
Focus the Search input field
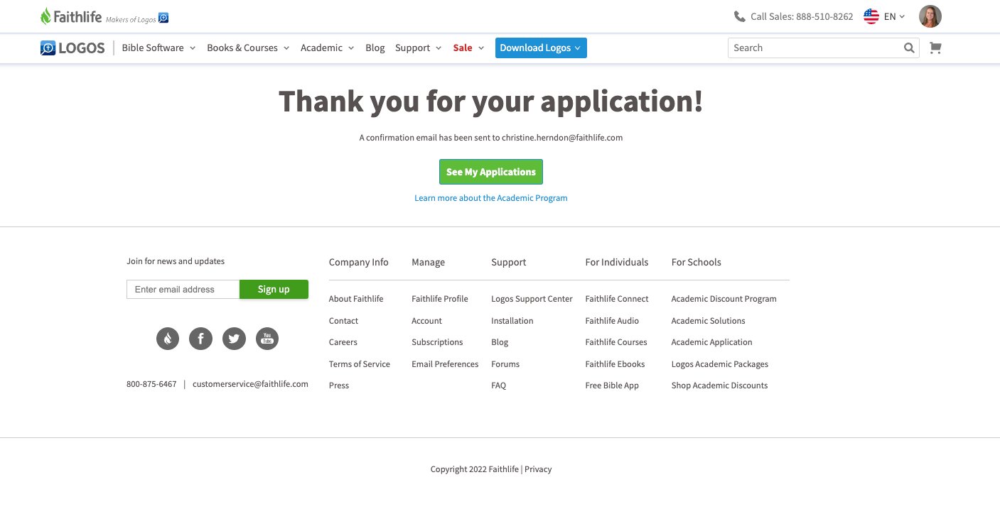point(814,48)
